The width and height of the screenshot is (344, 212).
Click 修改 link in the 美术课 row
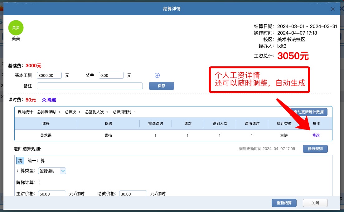pos(316,135)
